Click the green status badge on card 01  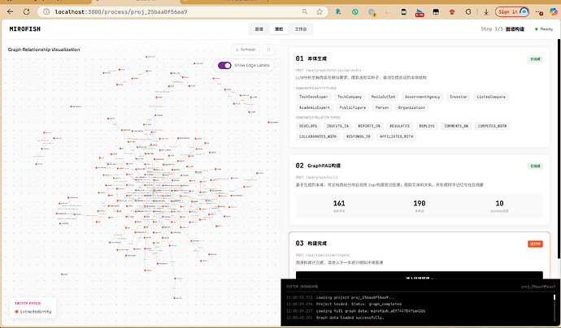pos(535,59)
